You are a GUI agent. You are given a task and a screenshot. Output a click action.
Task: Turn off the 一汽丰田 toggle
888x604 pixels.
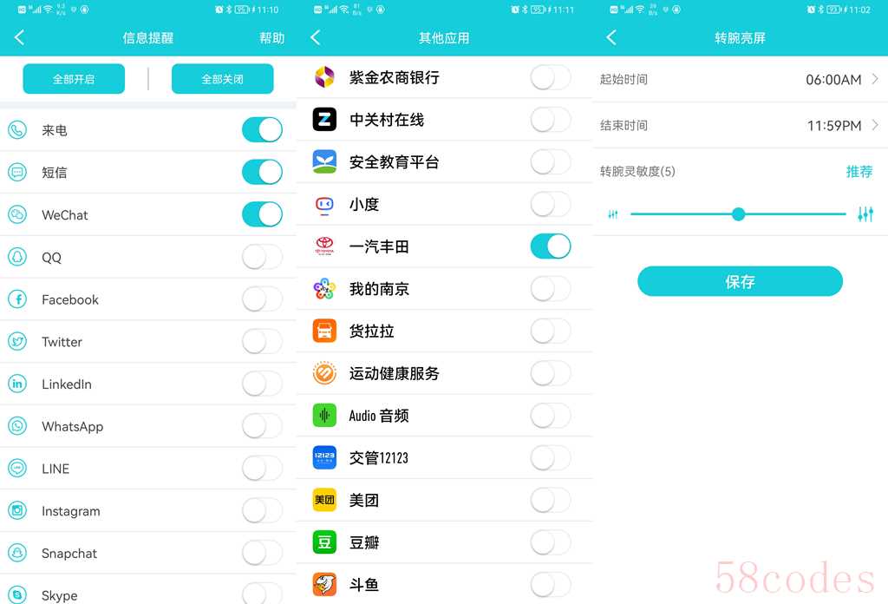click(551, 246)
